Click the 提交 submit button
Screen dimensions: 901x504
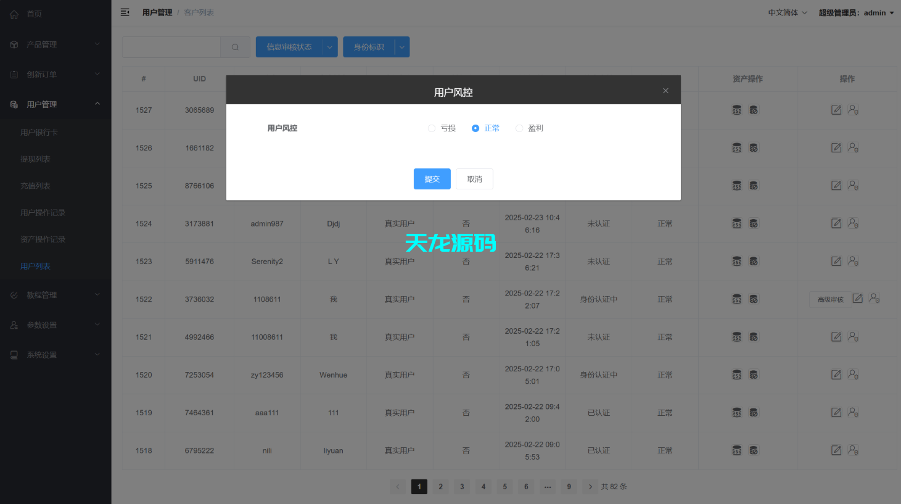pyautogui.click(x=432, y=179)
